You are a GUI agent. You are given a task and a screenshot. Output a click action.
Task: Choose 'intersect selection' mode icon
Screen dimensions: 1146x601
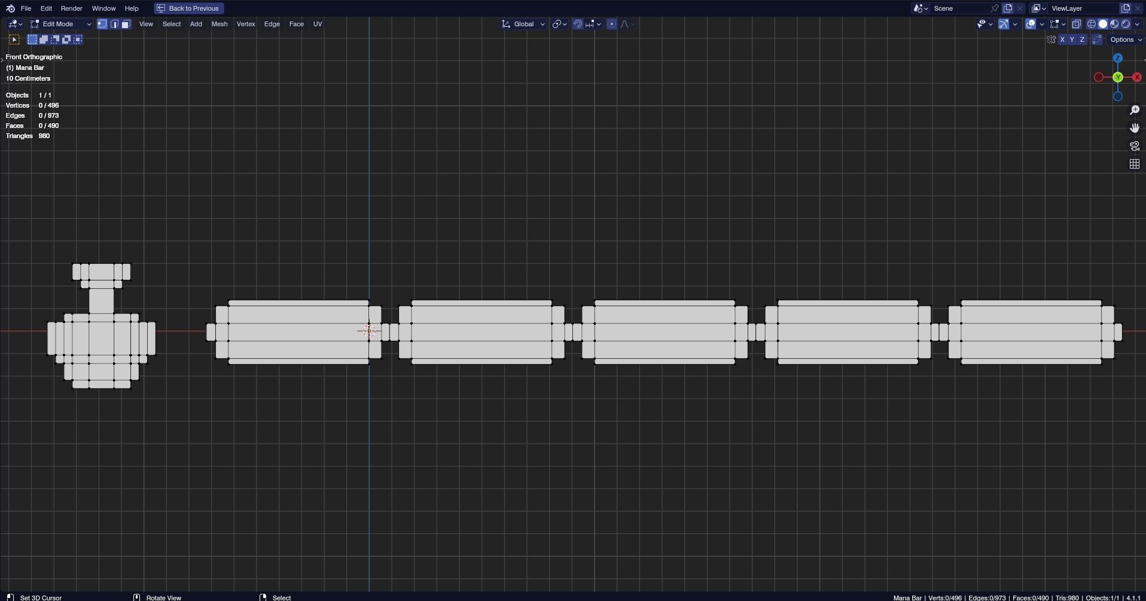pos(78,39)
